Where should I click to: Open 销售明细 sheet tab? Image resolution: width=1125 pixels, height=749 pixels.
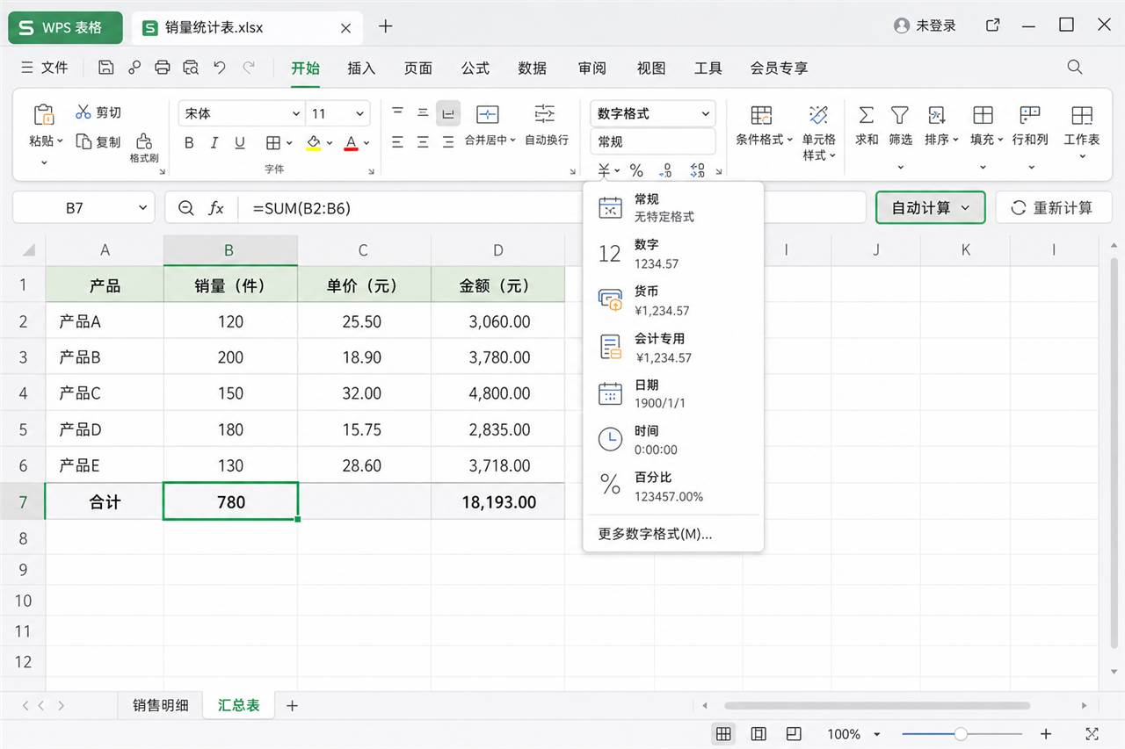pyautogui.click(x=160, y=705)
